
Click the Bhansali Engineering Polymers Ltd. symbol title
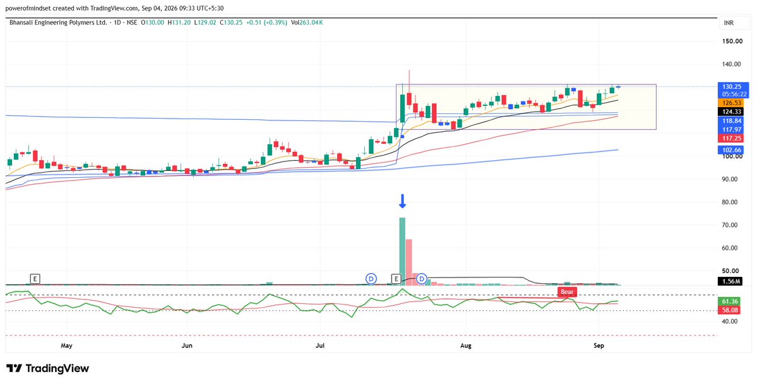[x=59, y=23]
